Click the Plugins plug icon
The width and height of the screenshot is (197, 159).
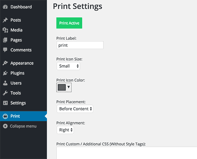click(x=5, y=73)
